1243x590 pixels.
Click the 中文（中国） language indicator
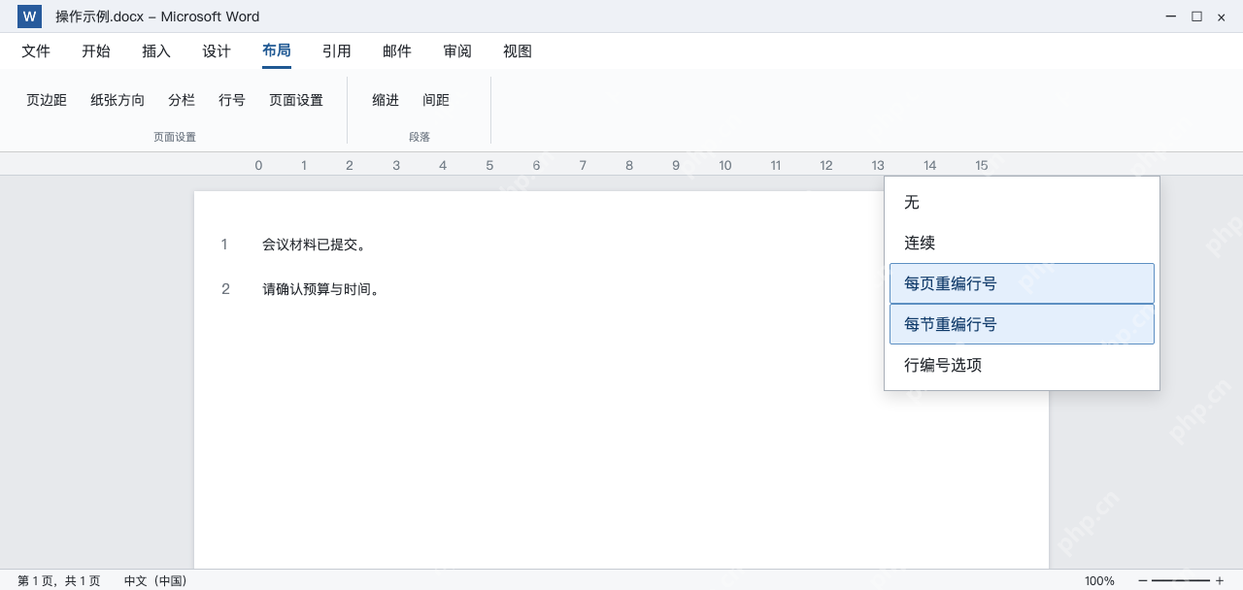click(155, 580)
